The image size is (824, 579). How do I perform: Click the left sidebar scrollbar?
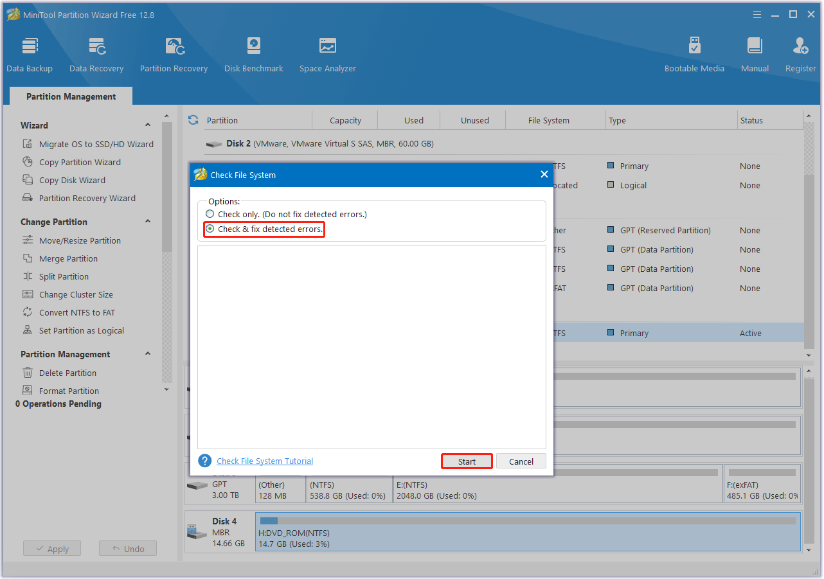167,186
